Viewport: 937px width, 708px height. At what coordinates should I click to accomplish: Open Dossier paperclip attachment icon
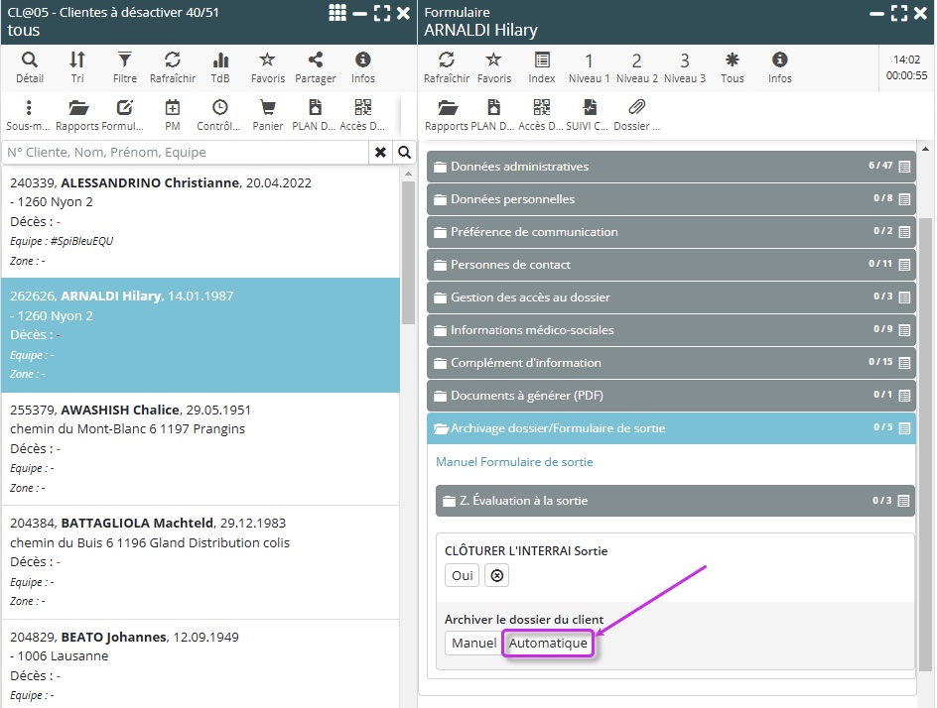coord(637,115)
